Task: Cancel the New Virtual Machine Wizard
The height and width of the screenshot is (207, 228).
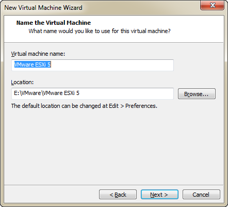Action: (201, 195)
